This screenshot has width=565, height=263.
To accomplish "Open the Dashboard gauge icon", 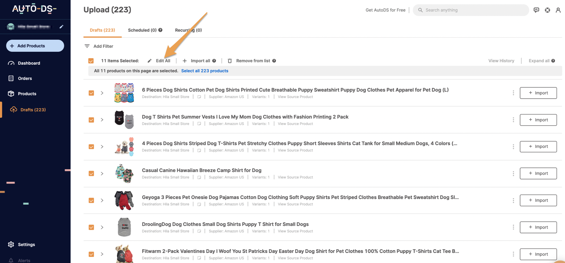I will (x=11, y=63).
